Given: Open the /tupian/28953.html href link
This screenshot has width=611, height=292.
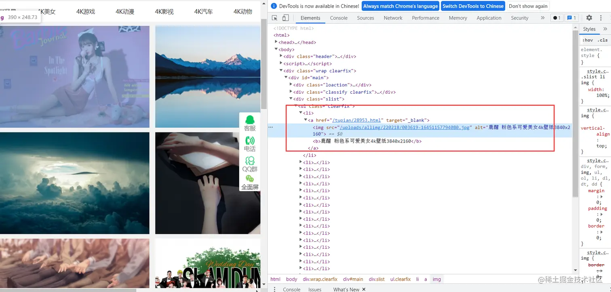Looking at the screenshot, I should 356,120.
